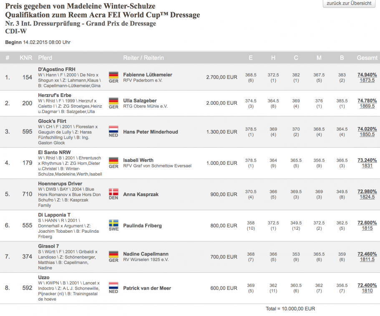
Task: Open the 72.400% score for Uzzo
Action: pos(367,285)
